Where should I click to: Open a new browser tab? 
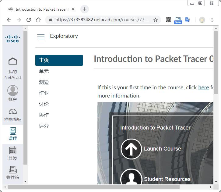point(84,9)
